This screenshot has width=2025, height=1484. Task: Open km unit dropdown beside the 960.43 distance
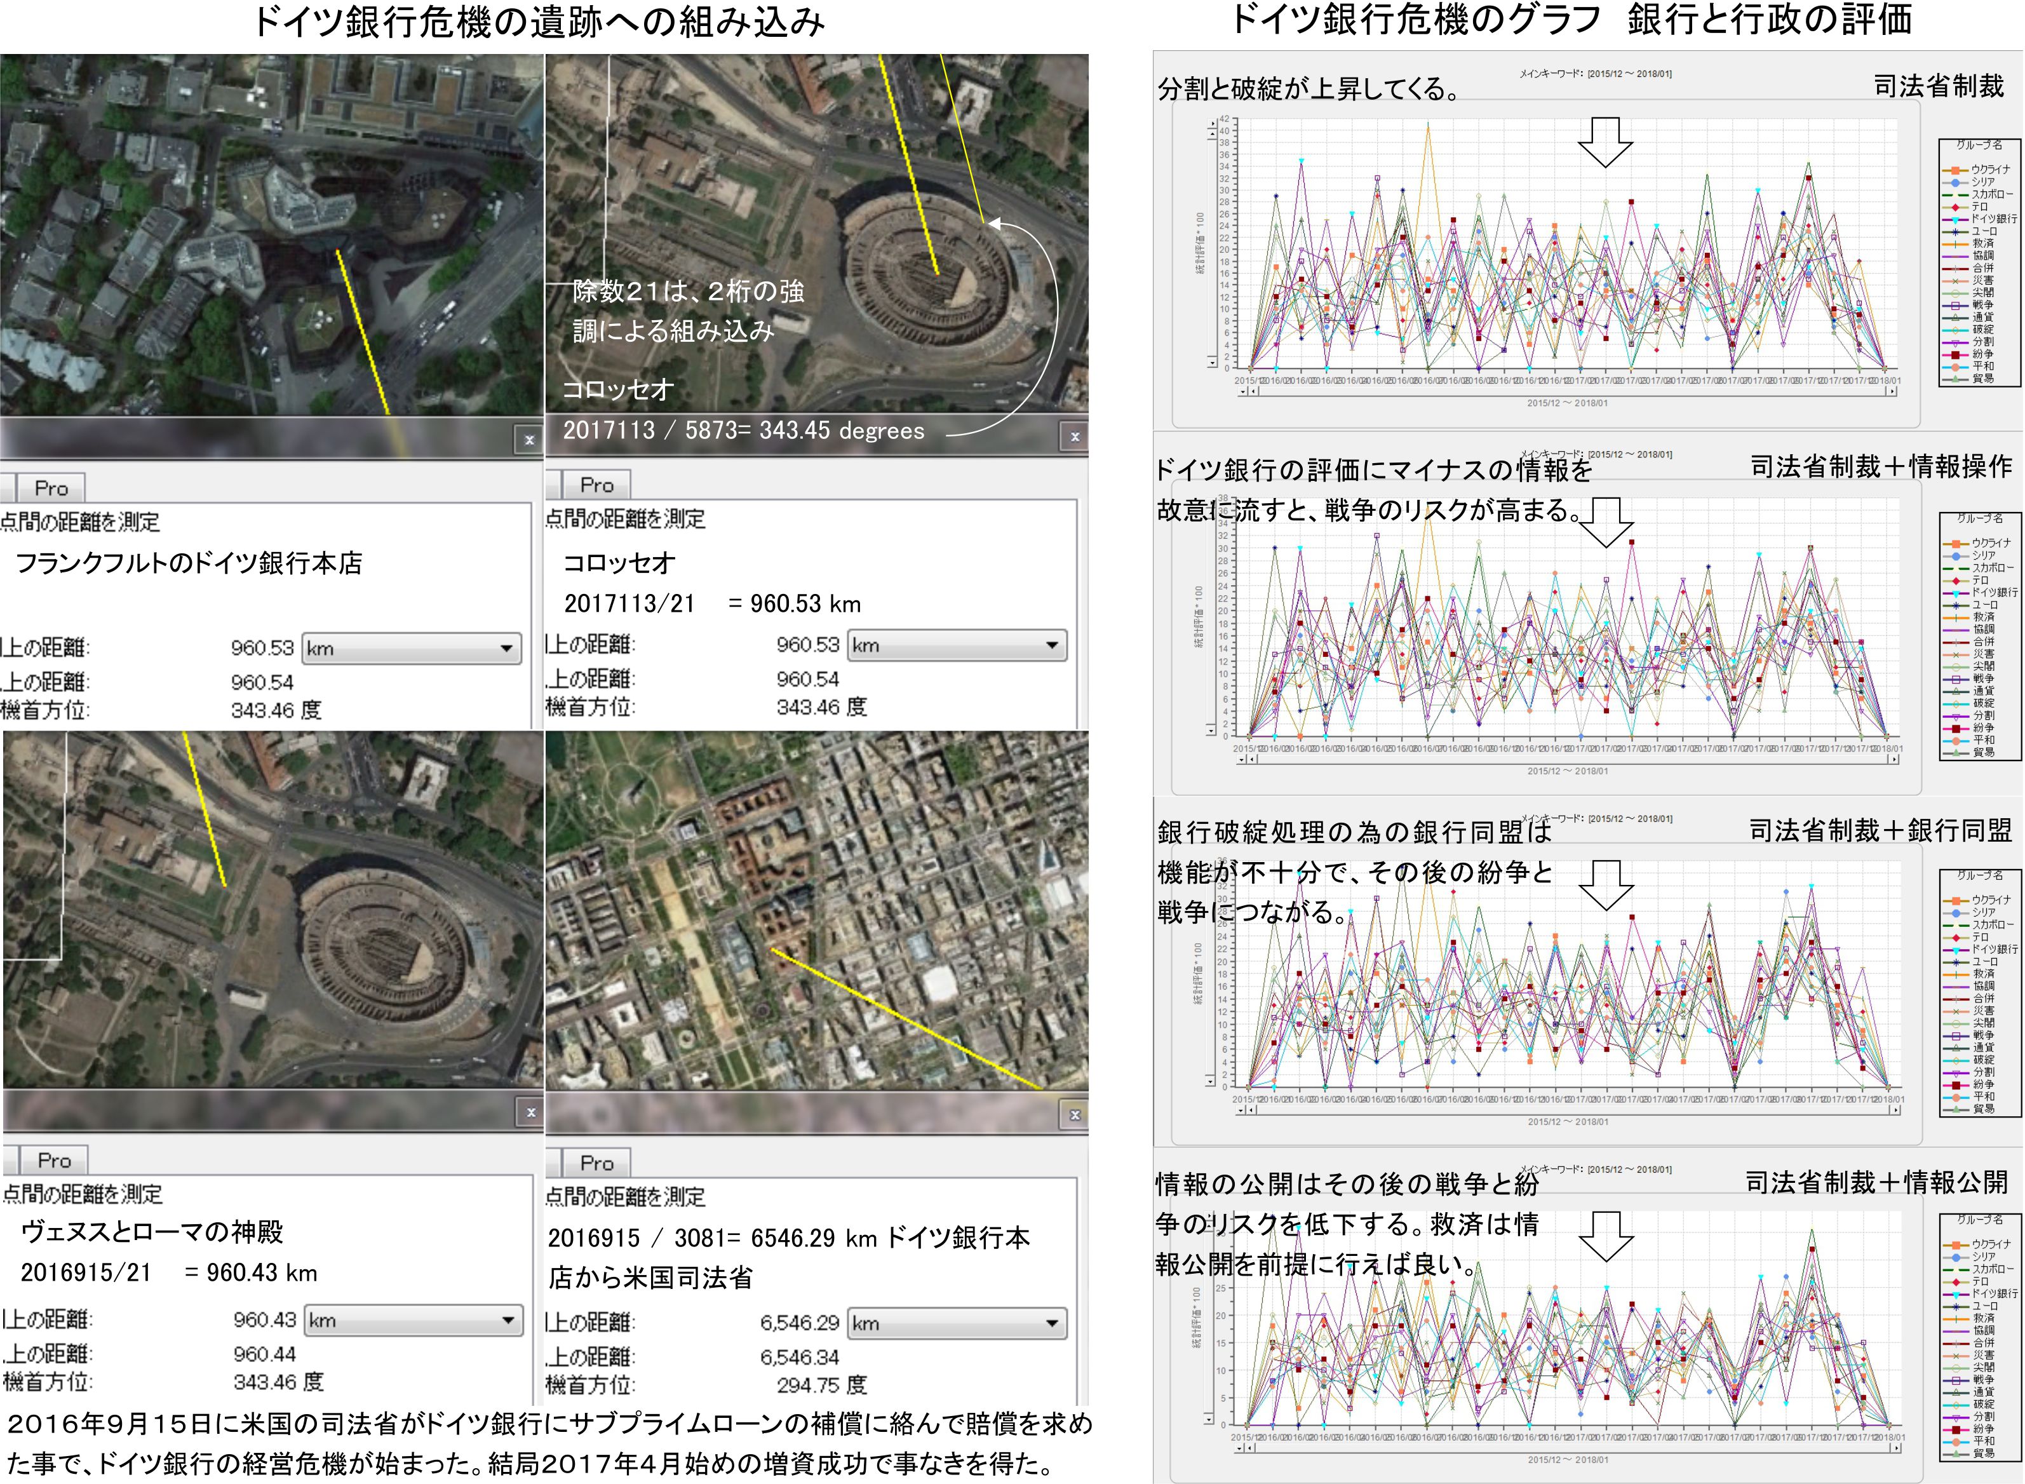tap(413, 1321)
